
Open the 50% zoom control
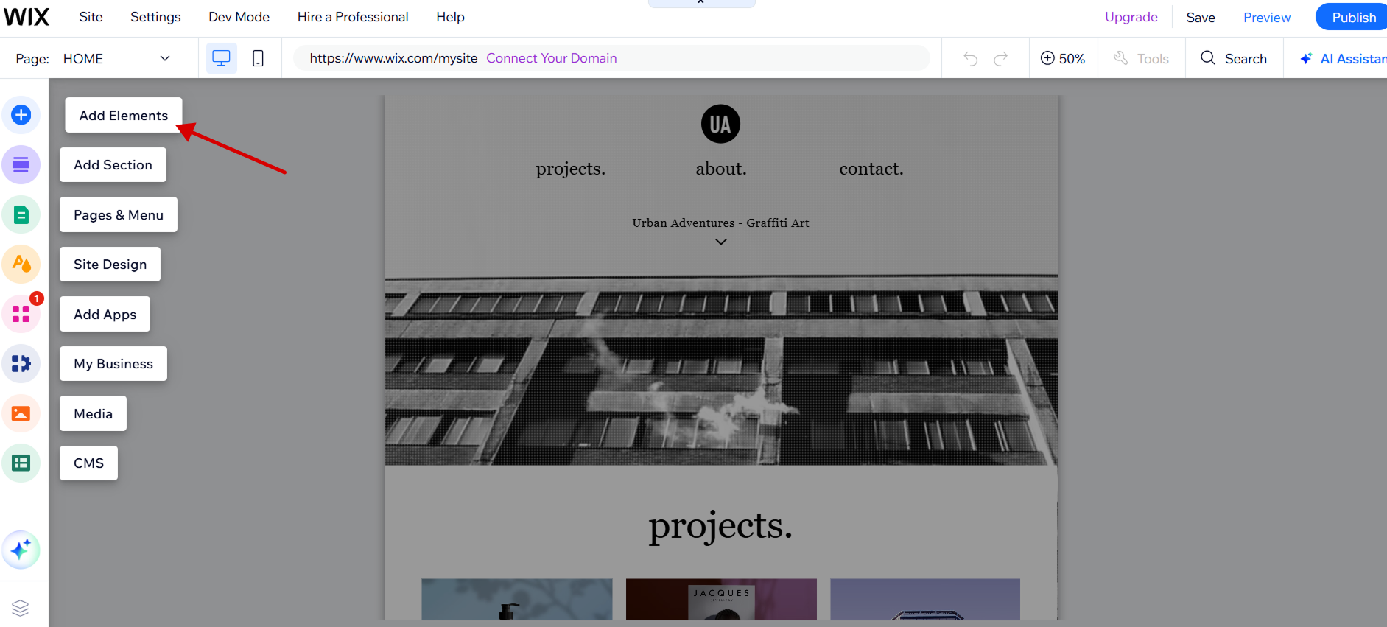tap(1062, 58)
